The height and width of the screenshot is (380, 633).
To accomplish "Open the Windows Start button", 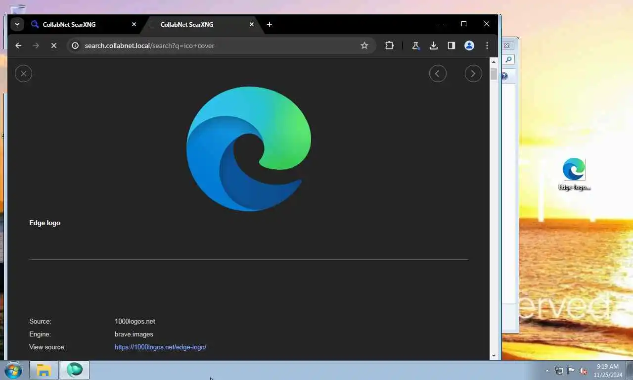I will pos(13,370).
